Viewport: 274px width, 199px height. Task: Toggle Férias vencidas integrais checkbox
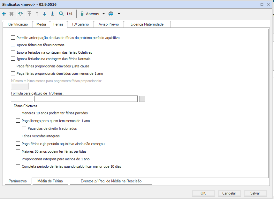[18, 136]
